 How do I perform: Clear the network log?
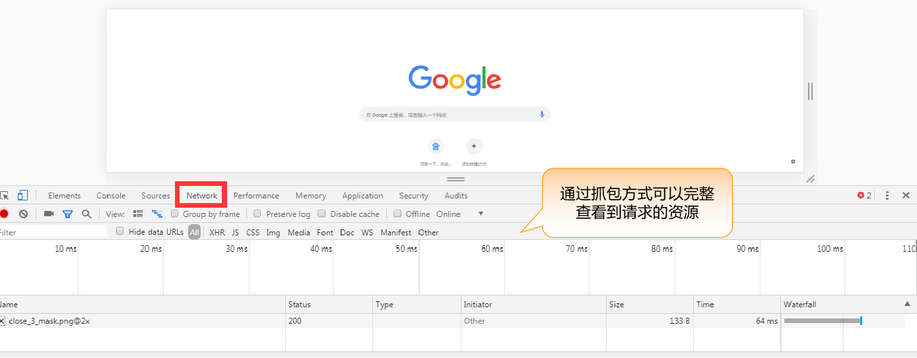pos(23,214)
